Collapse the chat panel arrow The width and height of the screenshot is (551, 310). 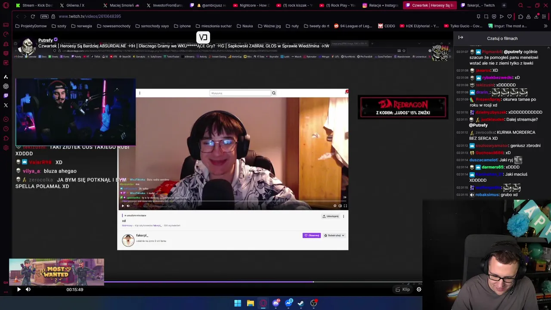[x=461, y=37]
